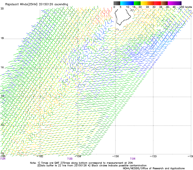The width and height of the screenshot is (193, 170).
Task: Click the longitude label '-159'
Action: click(78, 156)
